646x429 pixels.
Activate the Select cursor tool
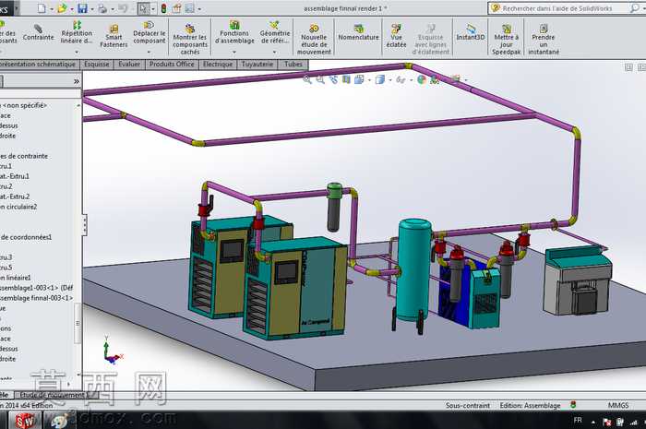click(x=143, y=8)
